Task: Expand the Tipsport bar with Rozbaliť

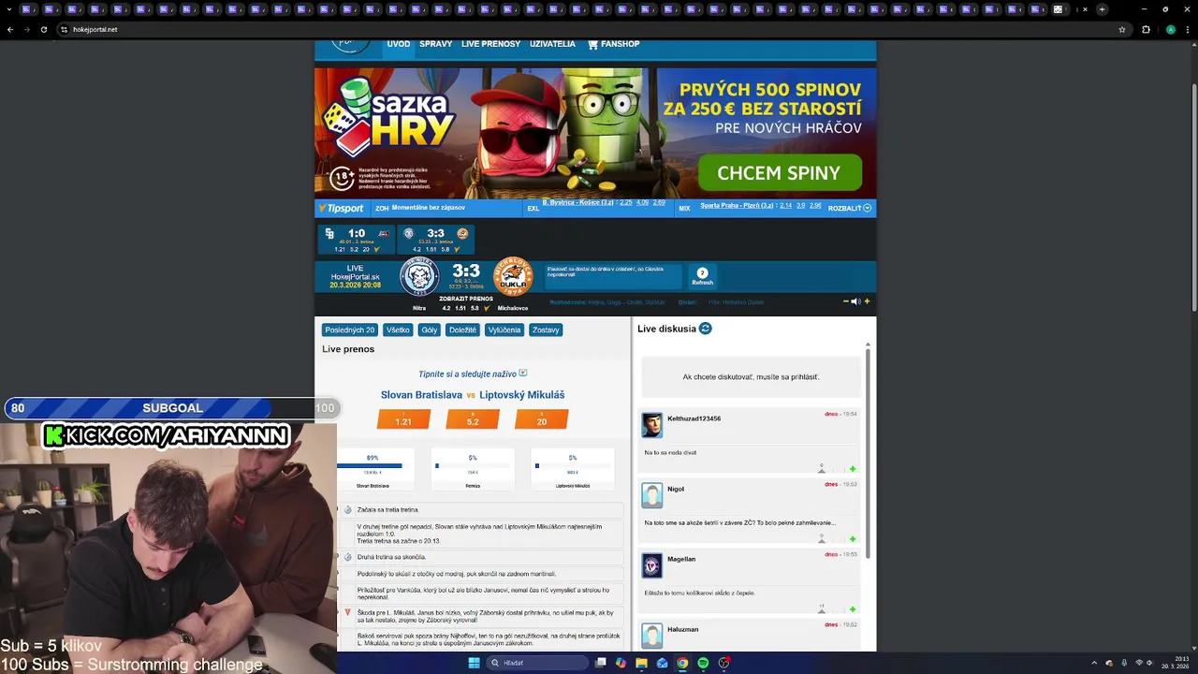Action: coord(849,208)
